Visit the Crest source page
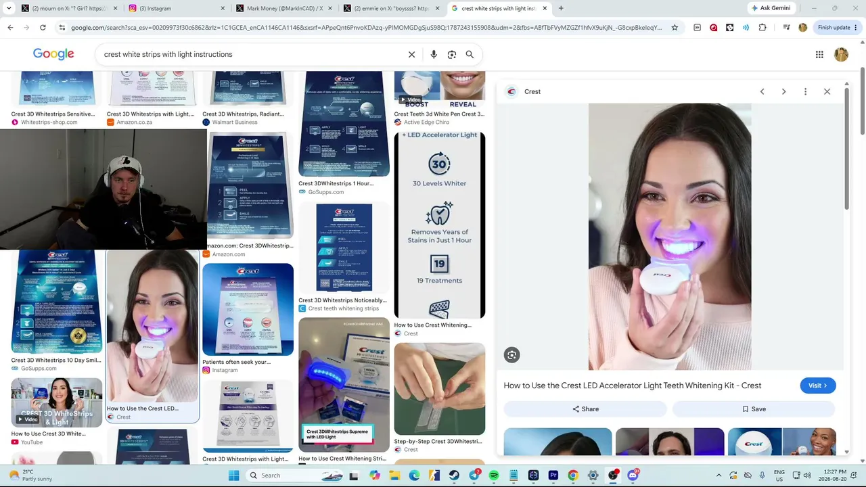 click(x=818, y=386)
